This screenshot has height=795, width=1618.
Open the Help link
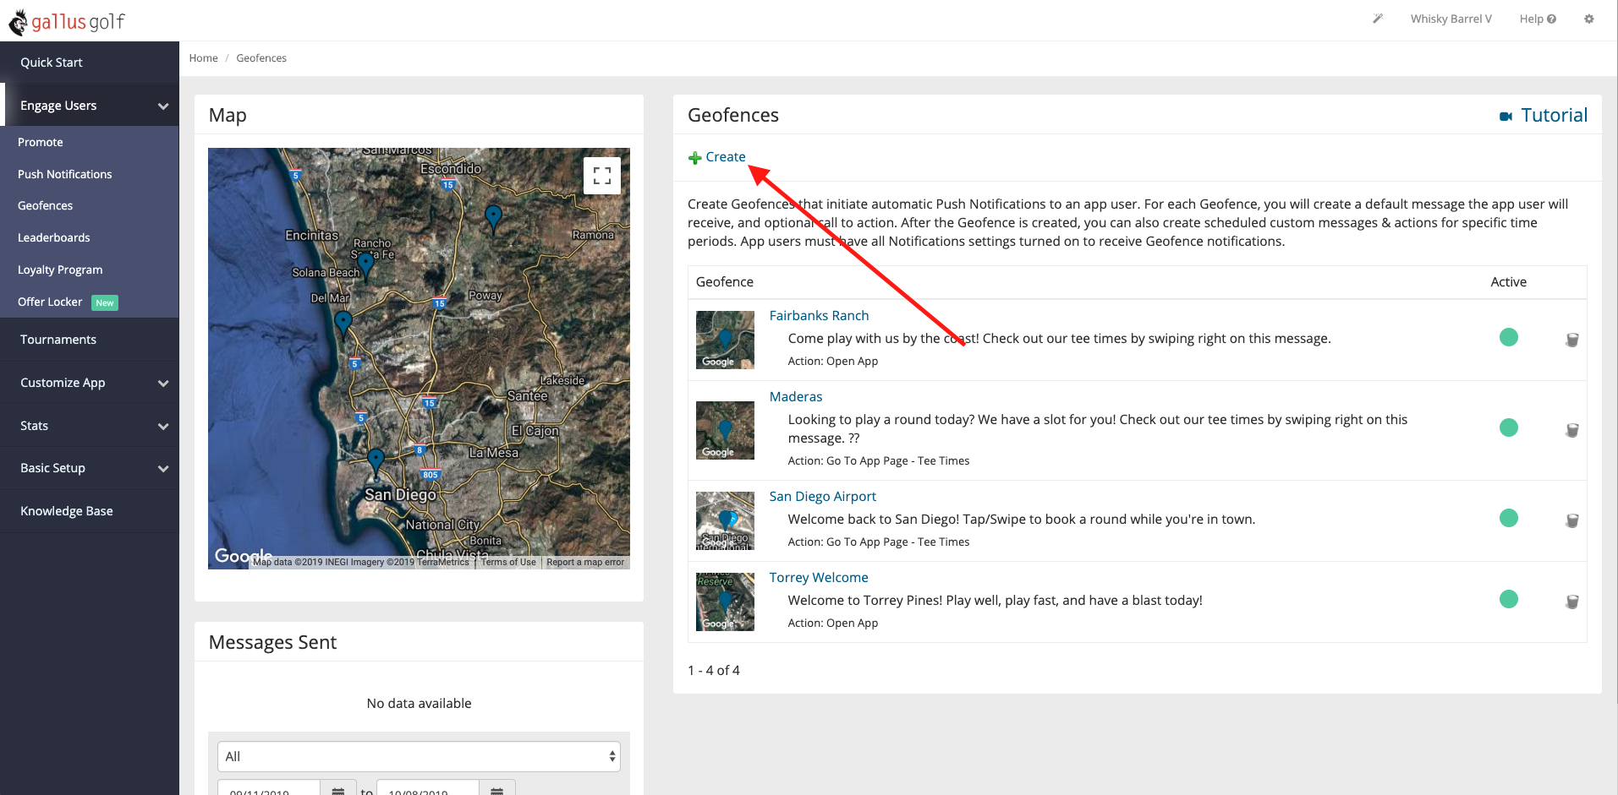pyautogui.click(x=1538, y=19)
